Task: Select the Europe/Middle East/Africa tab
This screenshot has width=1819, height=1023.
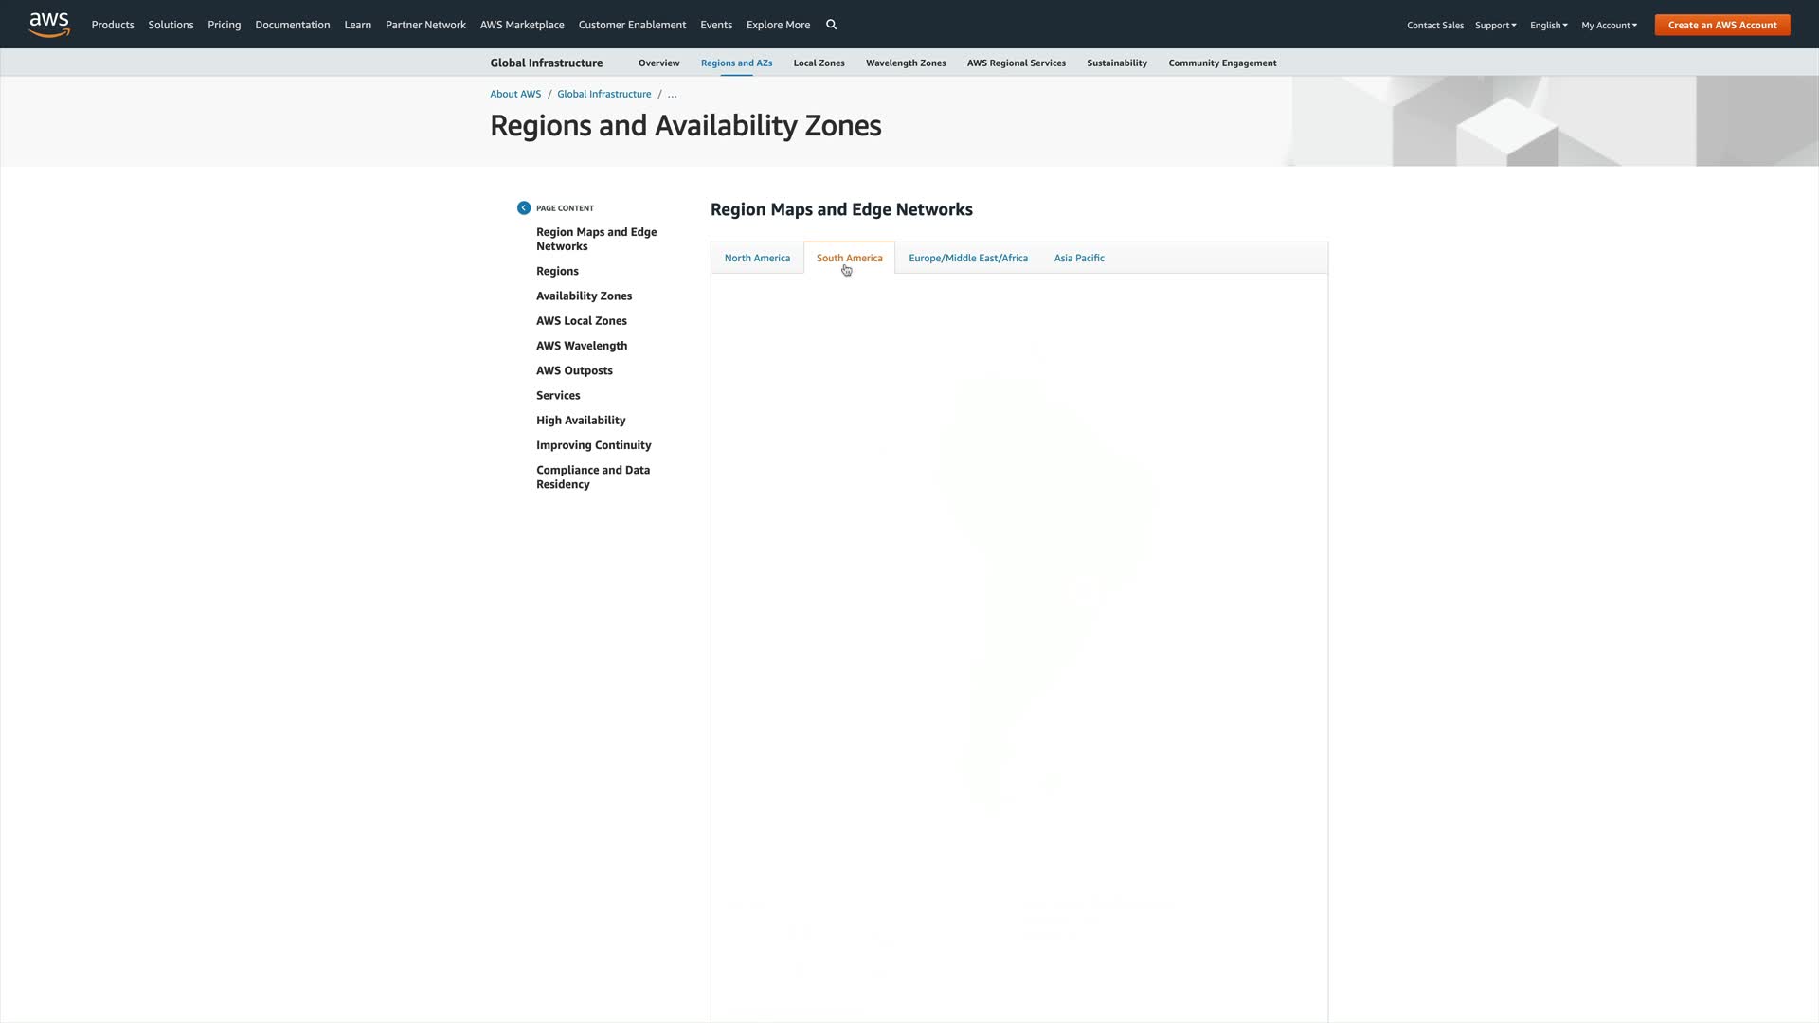Action: coord(967,258)
